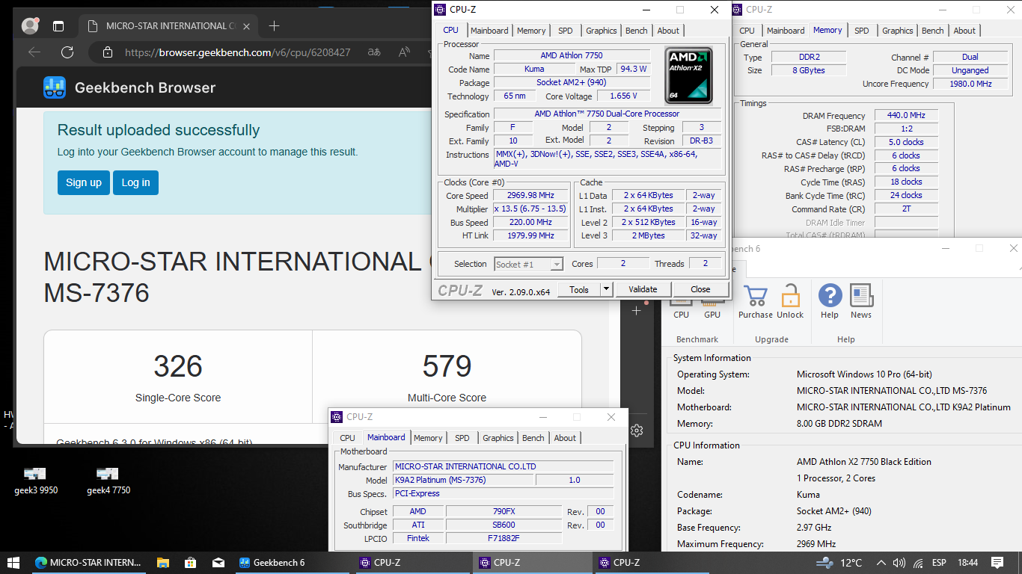1022x574 pixels.
Task: Click the clock showing 18:44
Action: pyautogui.click(x=967, y=563)
